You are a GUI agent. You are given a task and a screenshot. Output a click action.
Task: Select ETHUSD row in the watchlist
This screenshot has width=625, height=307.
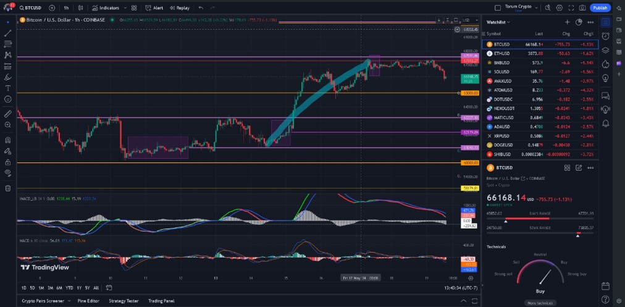pos(540,53)
